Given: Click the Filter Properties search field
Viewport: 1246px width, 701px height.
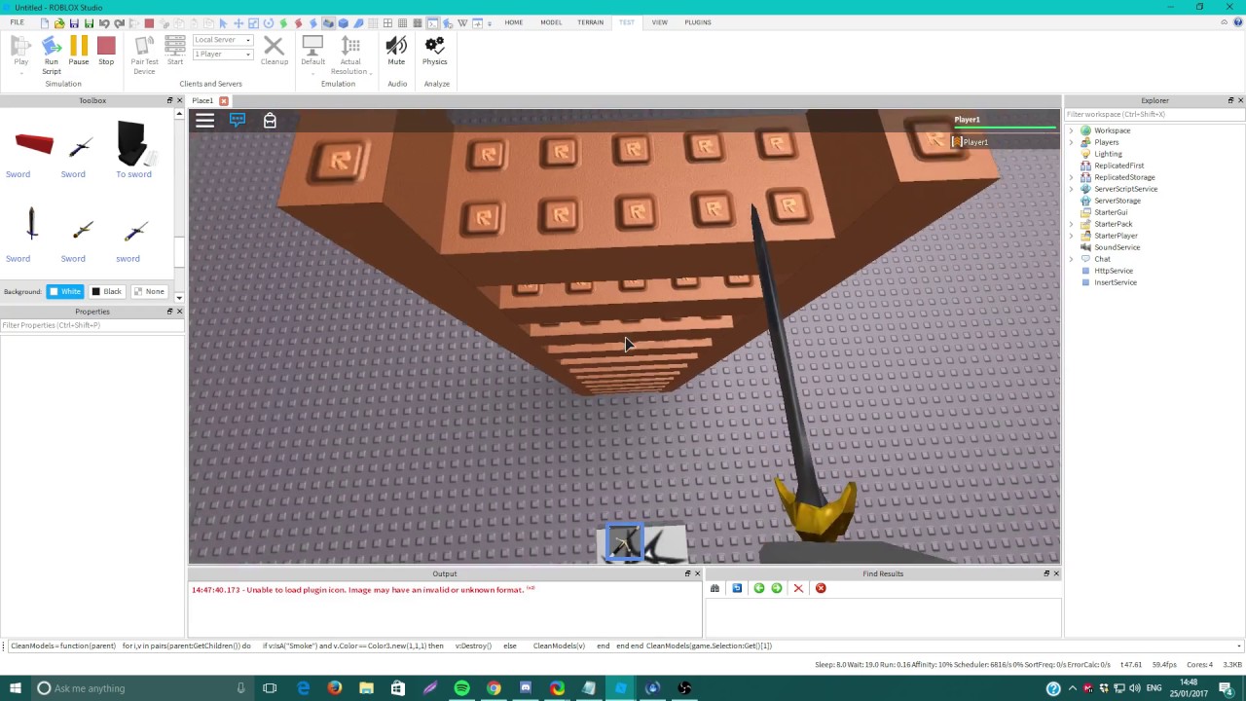Looking at the screenshot, I should [92, 325].
